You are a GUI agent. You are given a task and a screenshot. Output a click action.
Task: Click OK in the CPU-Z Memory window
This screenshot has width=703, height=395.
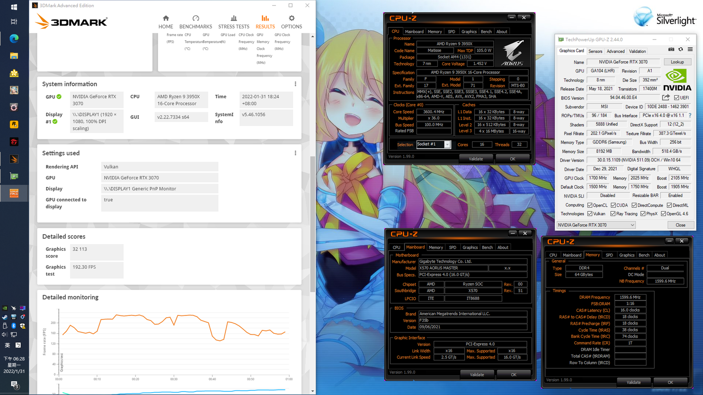[670, 382]
